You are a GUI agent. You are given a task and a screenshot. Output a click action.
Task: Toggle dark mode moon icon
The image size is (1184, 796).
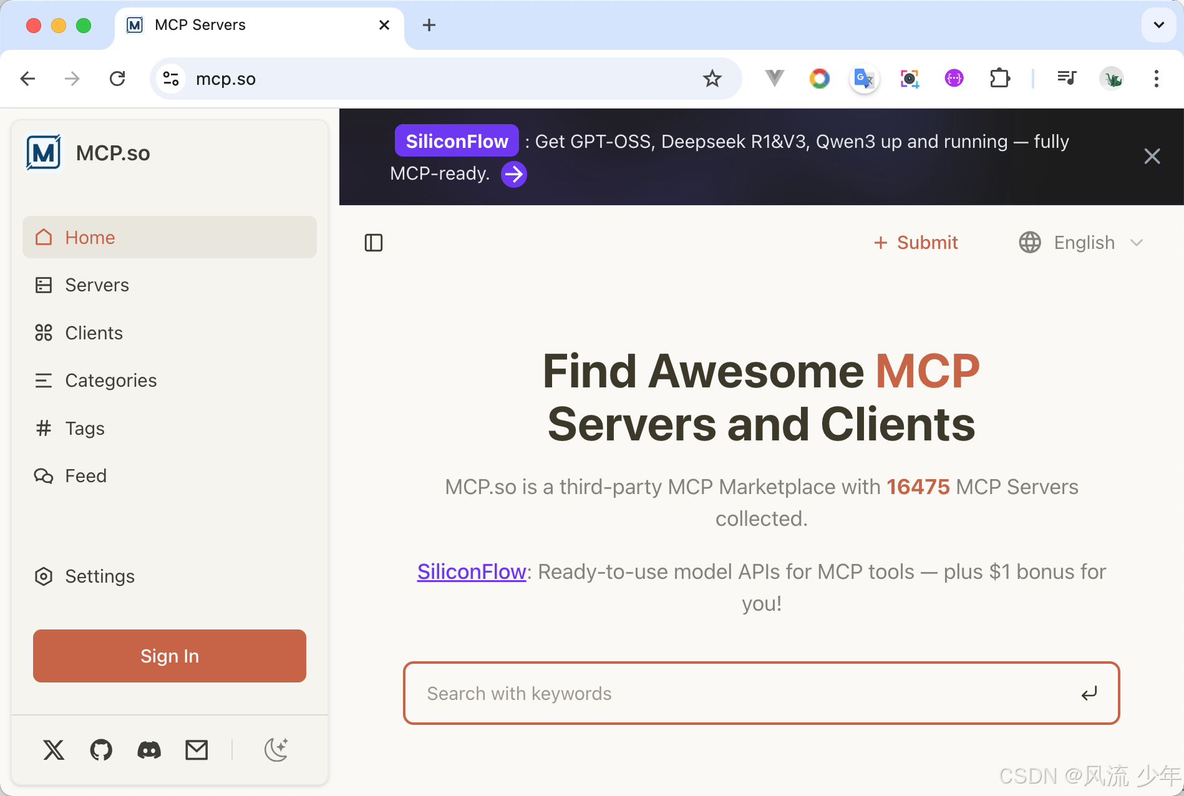tap(276, 749)
